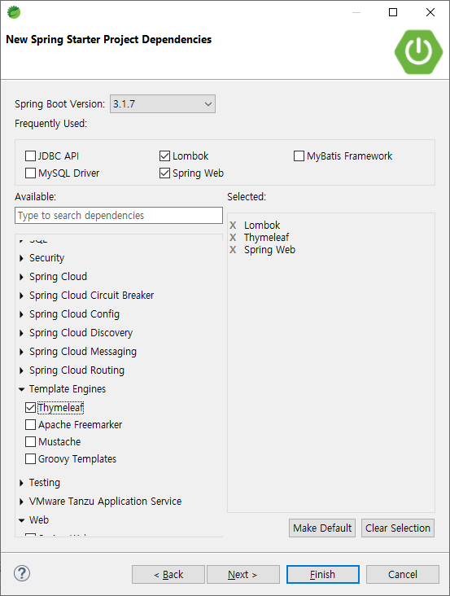The width and height of the screenshot is (450, 596).
Task: Expand VMware Tanzu Application Service category
Action: (x=21, y=502)
